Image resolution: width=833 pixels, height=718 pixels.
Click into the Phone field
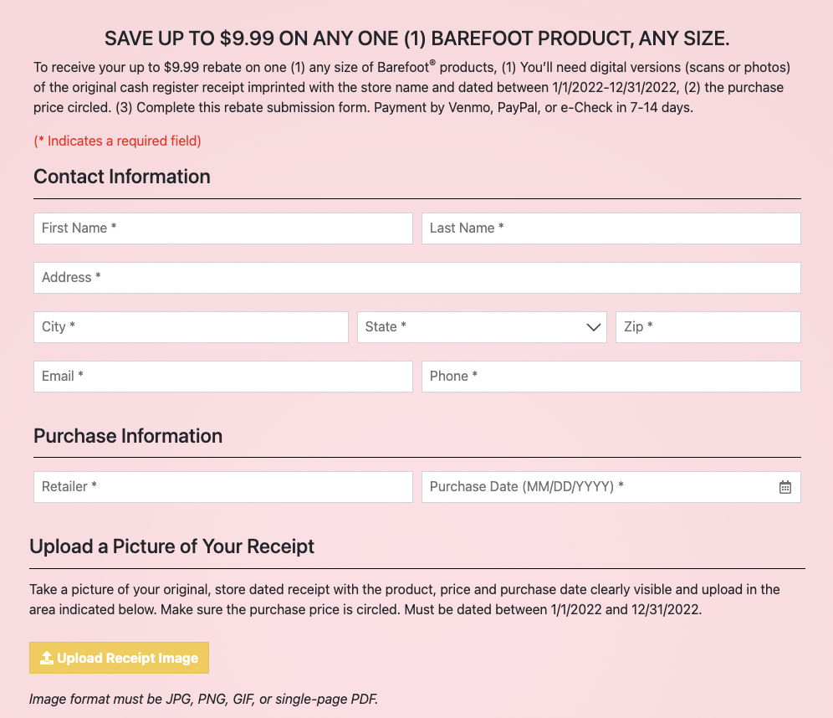click(x=611, y=377)
